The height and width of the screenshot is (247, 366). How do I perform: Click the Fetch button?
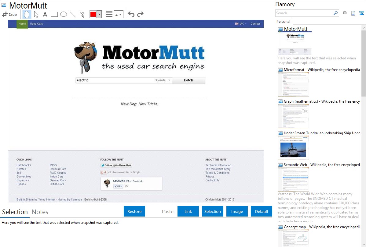coord(188,80)
